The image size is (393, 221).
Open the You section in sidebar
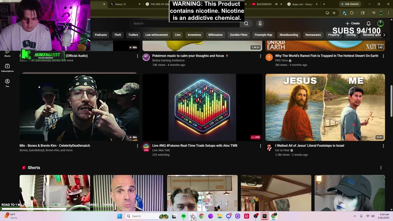[x=7, y=83]
